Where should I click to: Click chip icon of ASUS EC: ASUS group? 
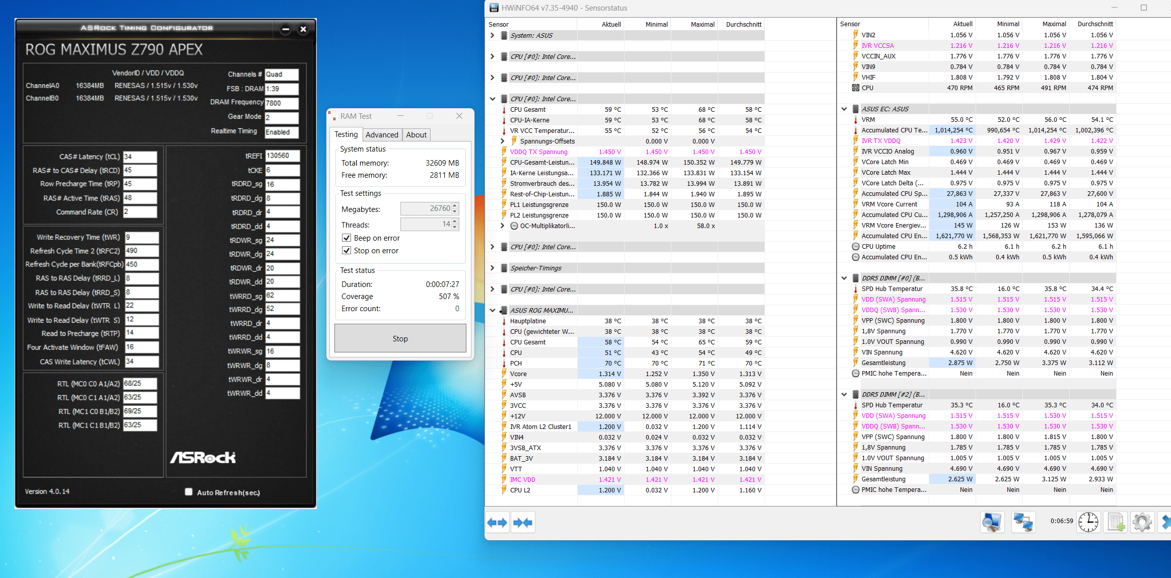click(856, 109)
